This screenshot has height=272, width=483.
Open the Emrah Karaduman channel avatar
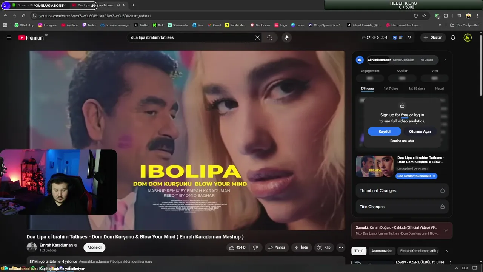[x=32, y=247]
